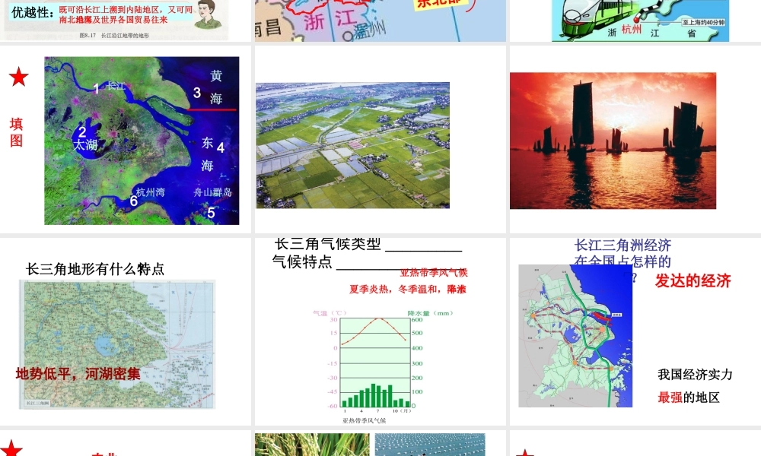Image resolution: width=761 pixels, height=456 pixels.
Task: Click the text 最强的地区
Action: (689, 397)
